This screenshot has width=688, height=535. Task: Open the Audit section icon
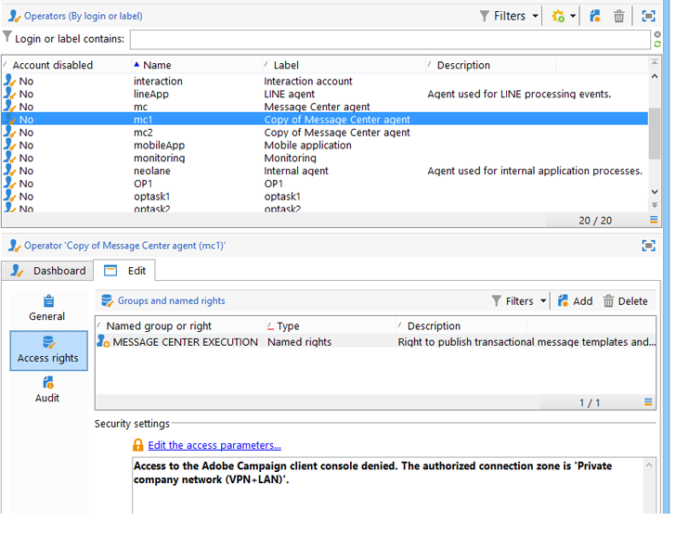(x=48, y=383)
